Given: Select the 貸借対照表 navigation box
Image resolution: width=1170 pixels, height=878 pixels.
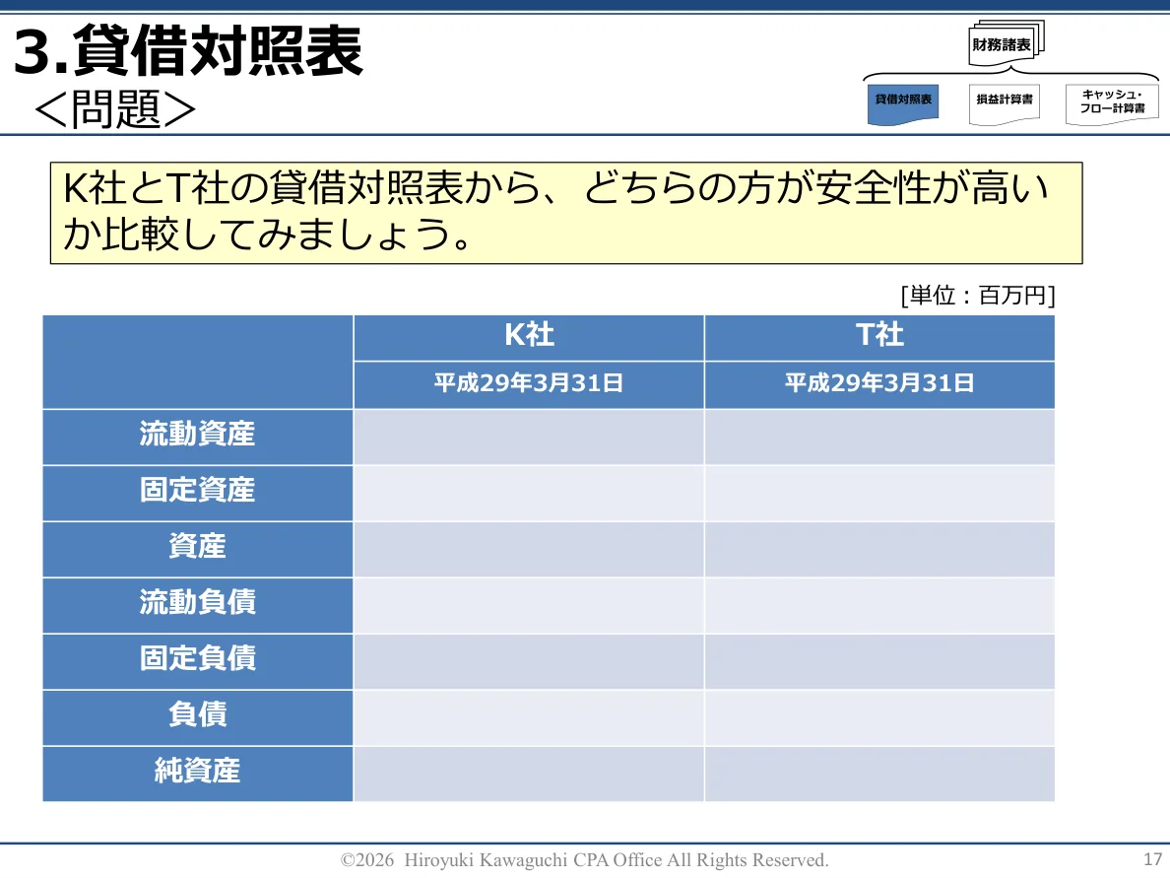Looking at the screenshot, I should point(903,103).
